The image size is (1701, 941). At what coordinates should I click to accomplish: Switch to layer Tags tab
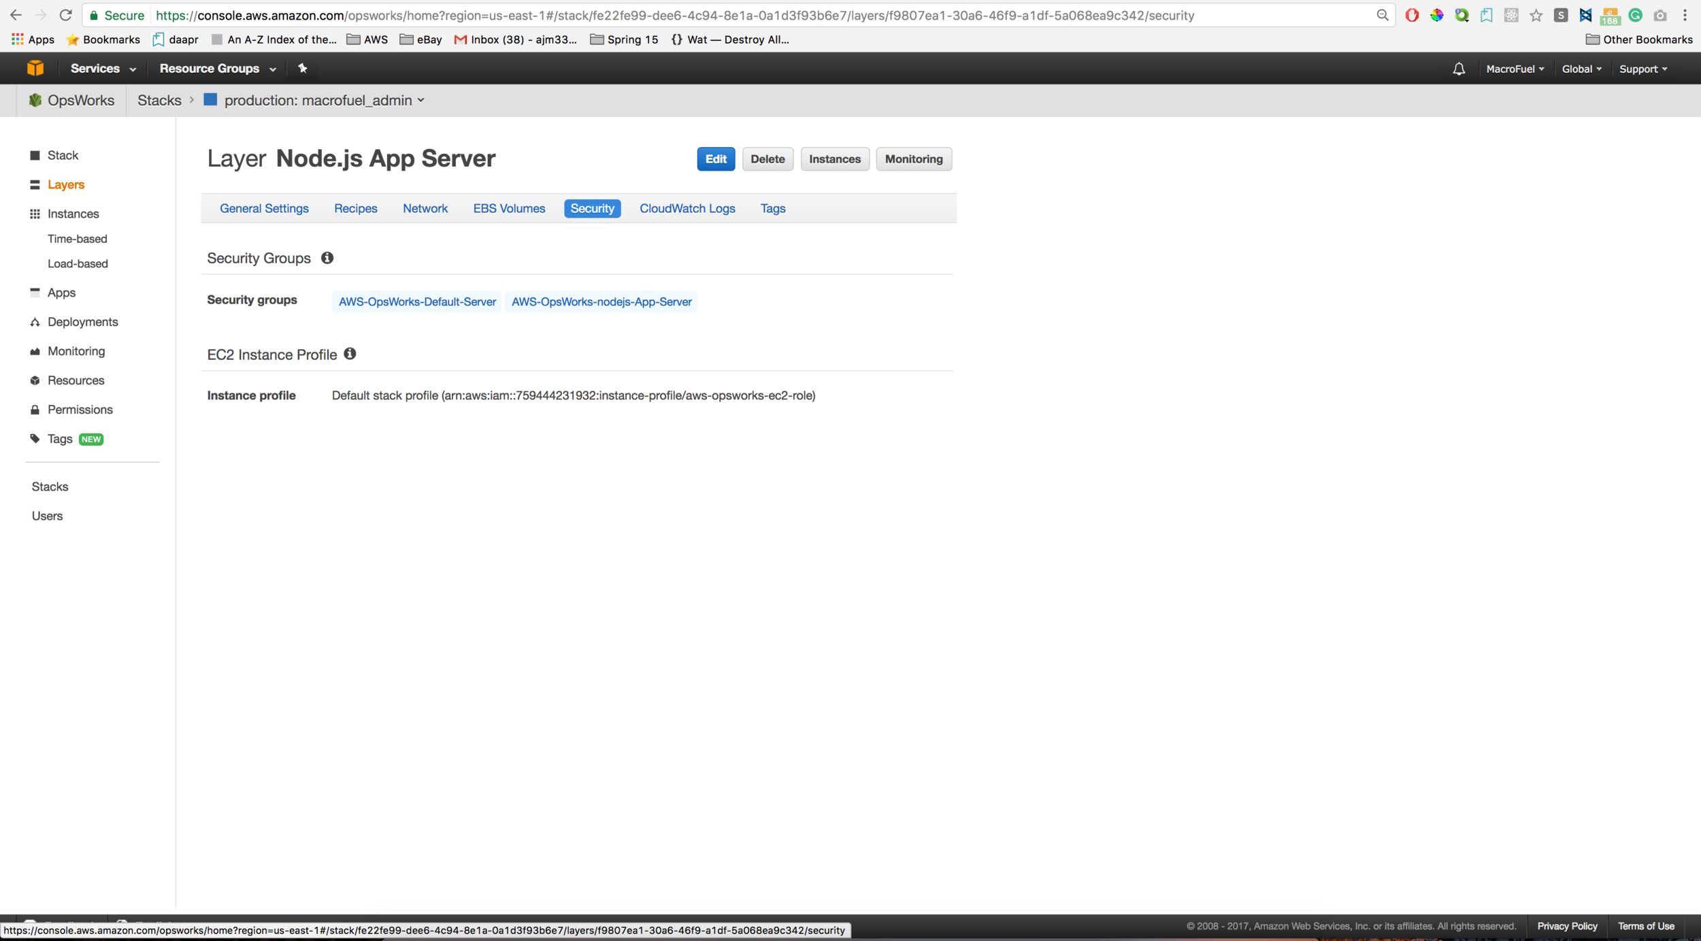(772, 208)
